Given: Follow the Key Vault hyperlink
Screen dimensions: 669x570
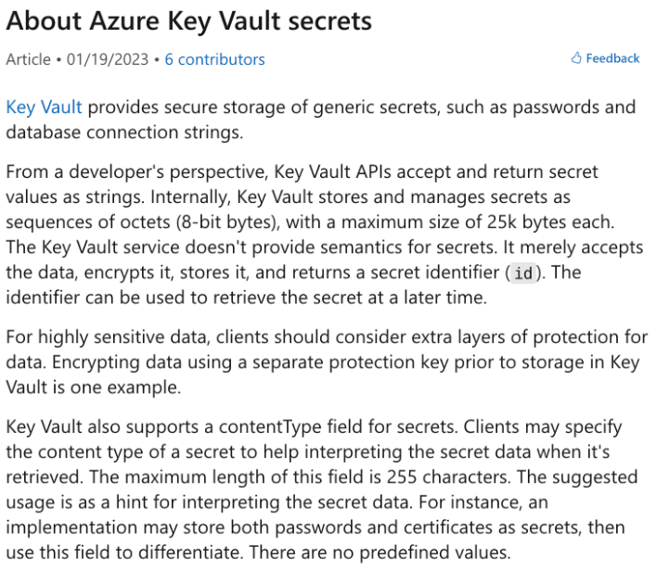Looking at the screenshot, I should pos(45,108).
